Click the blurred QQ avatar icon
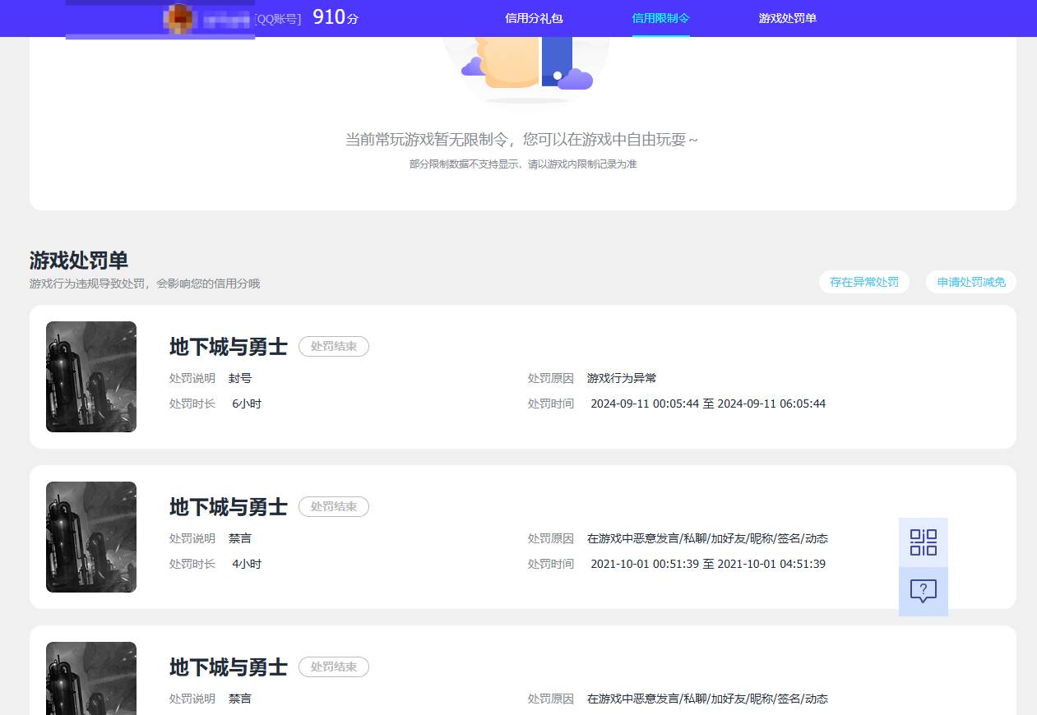The height and width of the screenshot is (715, 1037). 178,18
